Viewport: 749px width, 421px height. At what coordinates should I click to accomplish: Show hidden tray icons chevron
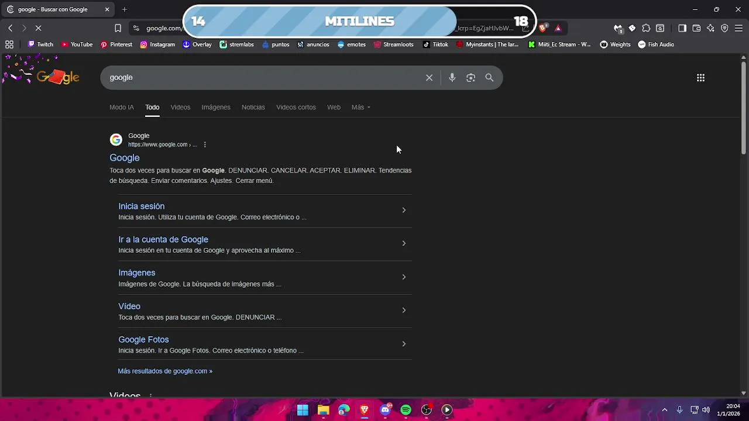(664, 410)
